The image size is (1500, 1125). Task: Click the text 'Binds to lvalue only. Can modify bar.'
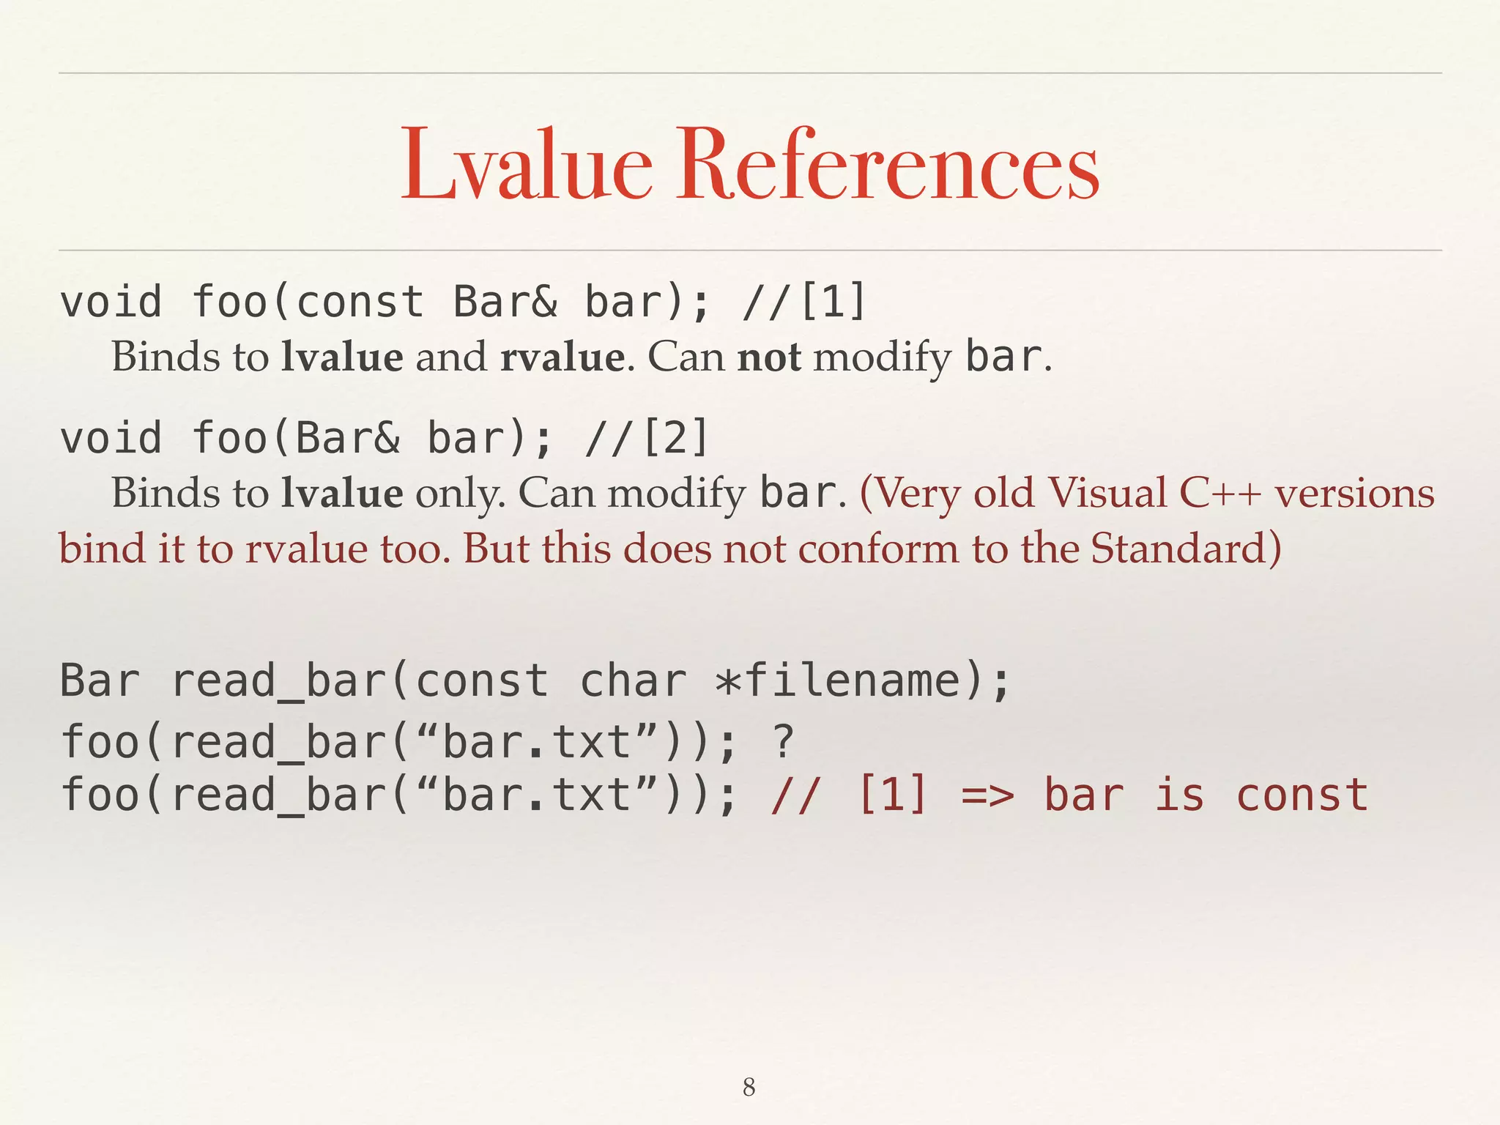(479, 493)
